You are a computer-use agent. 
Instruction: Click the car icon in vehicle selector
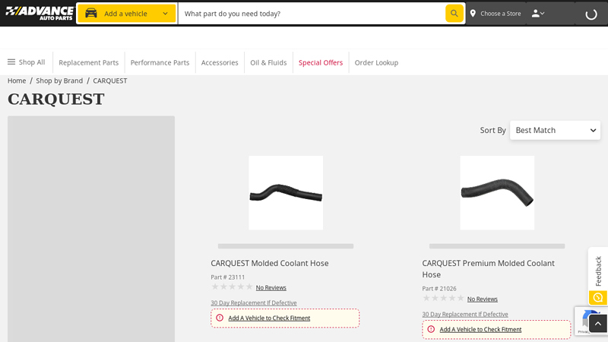click(91, 13)
